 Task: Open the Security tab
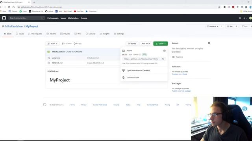[91, 34]
